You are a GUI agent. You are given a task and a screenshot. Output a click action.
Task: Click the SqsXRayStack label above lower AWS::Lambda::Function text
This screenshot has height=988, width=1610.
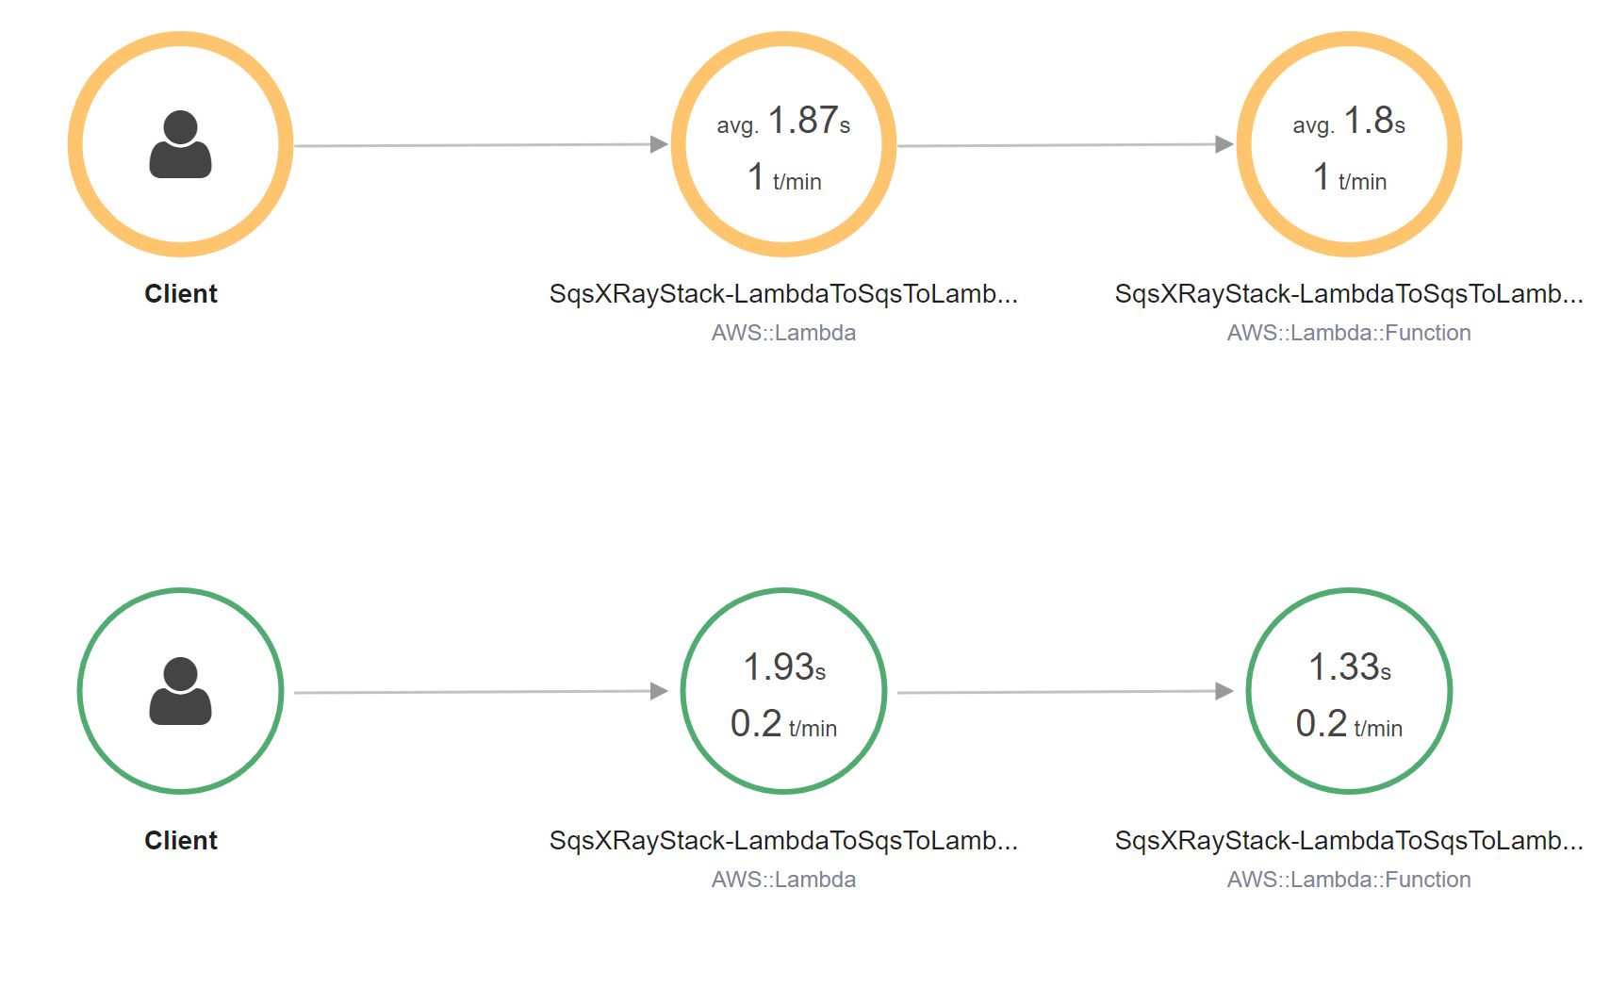pos(1349,841)
